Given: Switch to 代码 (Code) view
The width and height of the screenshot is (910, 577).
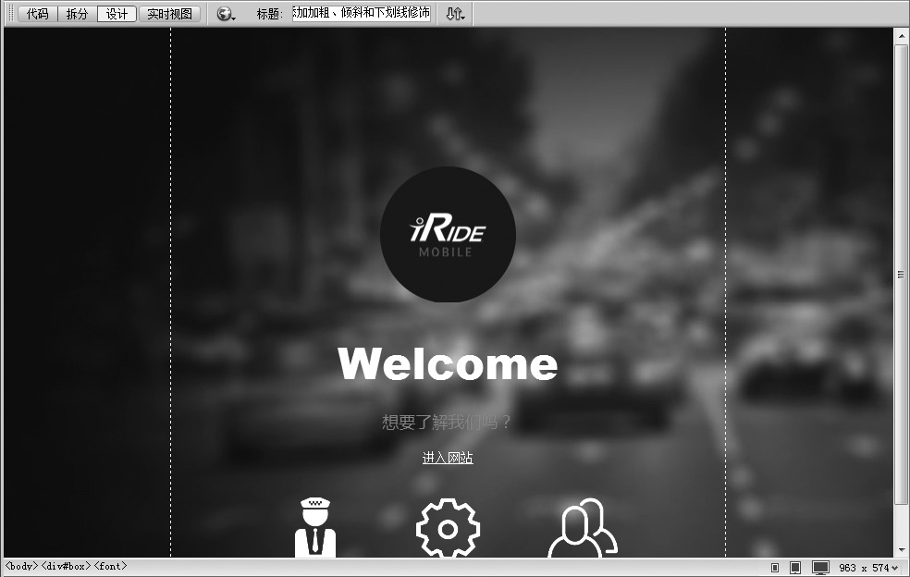Looking at the screenshot, I should coord(38,13).
